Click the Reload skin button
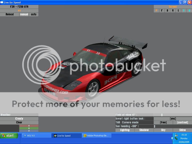192x144 pixels. coord(9,14)
